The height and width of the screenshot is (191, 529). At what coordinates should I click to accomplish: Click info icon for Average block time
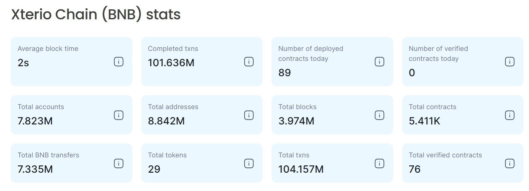tap(119, 62)
